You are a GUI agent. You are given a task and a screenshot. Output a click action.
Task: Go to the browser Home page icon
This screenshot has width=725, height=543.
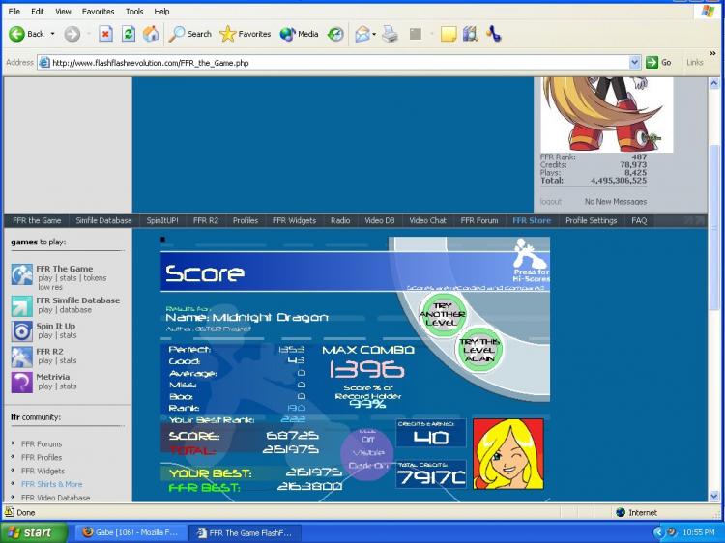tap(151, 34)
